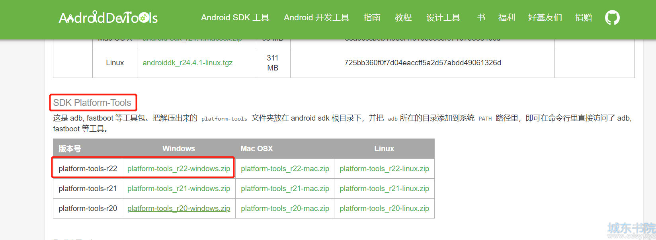
Task: Visit the 好基友们 nav item
Action: (x=545, y=18)
